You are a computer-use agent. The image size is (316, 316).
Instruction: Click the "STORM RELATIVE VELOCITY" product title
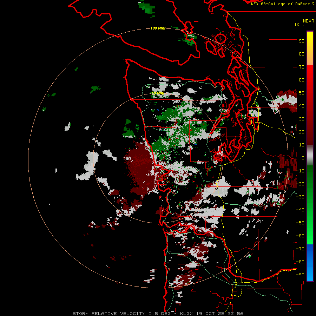(x=109, y=314)
